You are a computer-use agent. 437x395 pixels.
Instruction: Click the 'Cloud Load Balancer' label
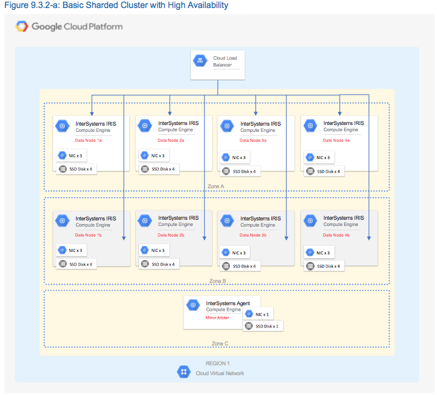click(225, 61)
